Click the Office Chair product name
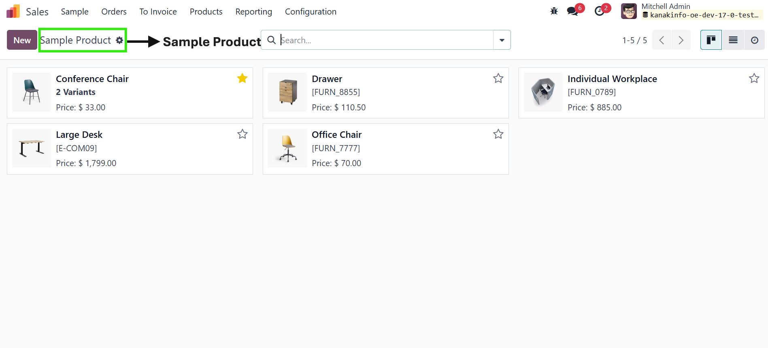This screenshot has height=348, width=768. (x=336, y=135)
